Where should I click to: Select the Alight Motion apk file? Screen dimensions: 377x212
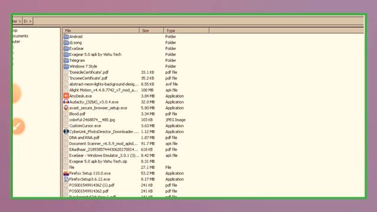tap(104, 90)
